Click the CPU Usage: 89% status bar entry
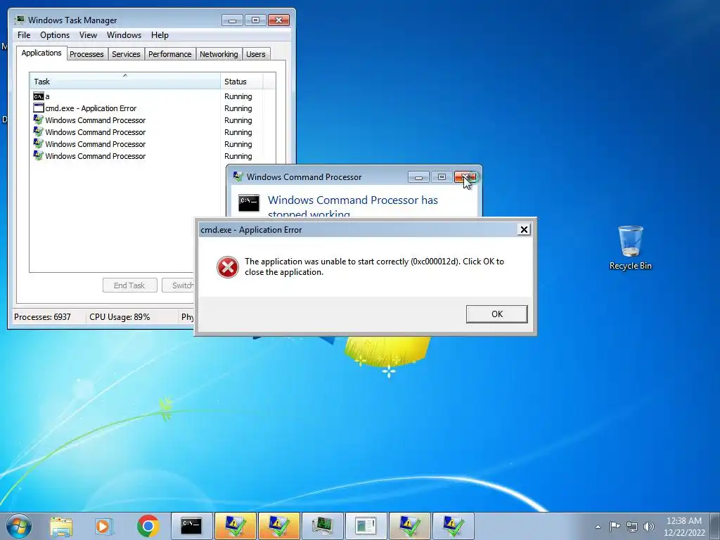The width and height of the screenshot is (720, 540). coord(120,317)
